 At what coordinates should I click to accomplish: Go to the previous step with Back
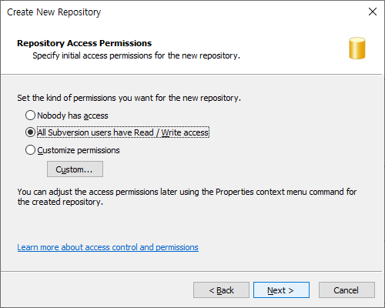[221, 290]
